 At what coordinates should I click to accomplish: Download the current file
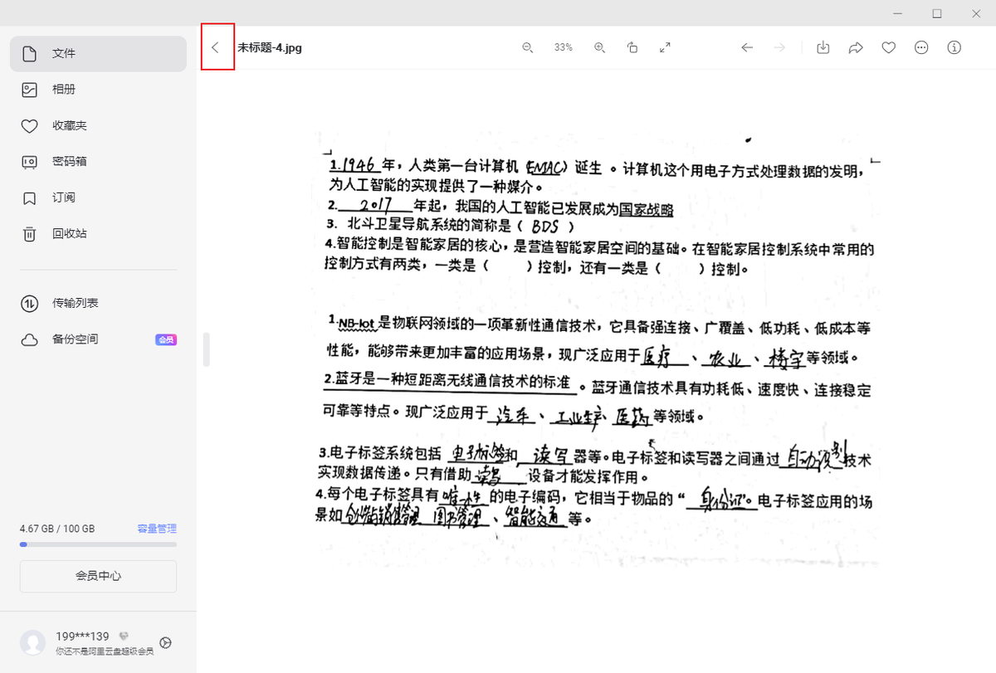pos(823,47)
